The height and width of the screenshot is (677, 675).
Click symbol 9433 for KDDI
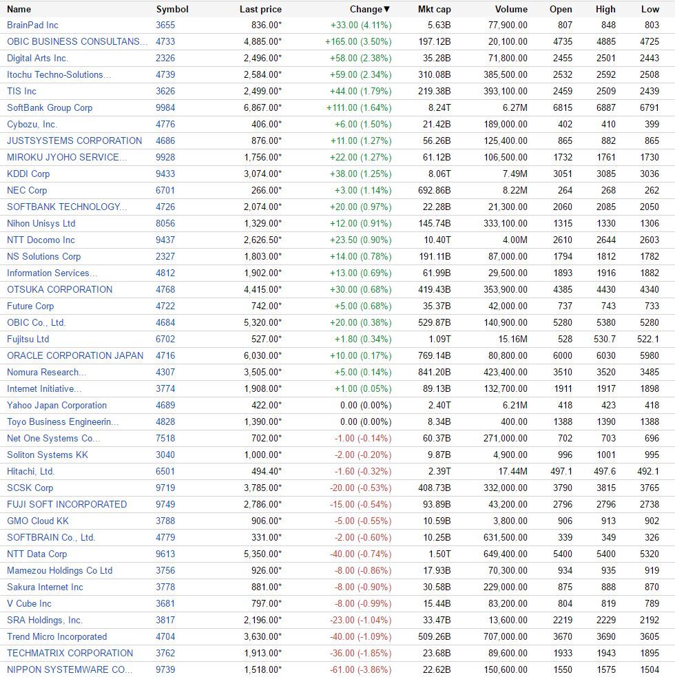(x=165, y=174)
